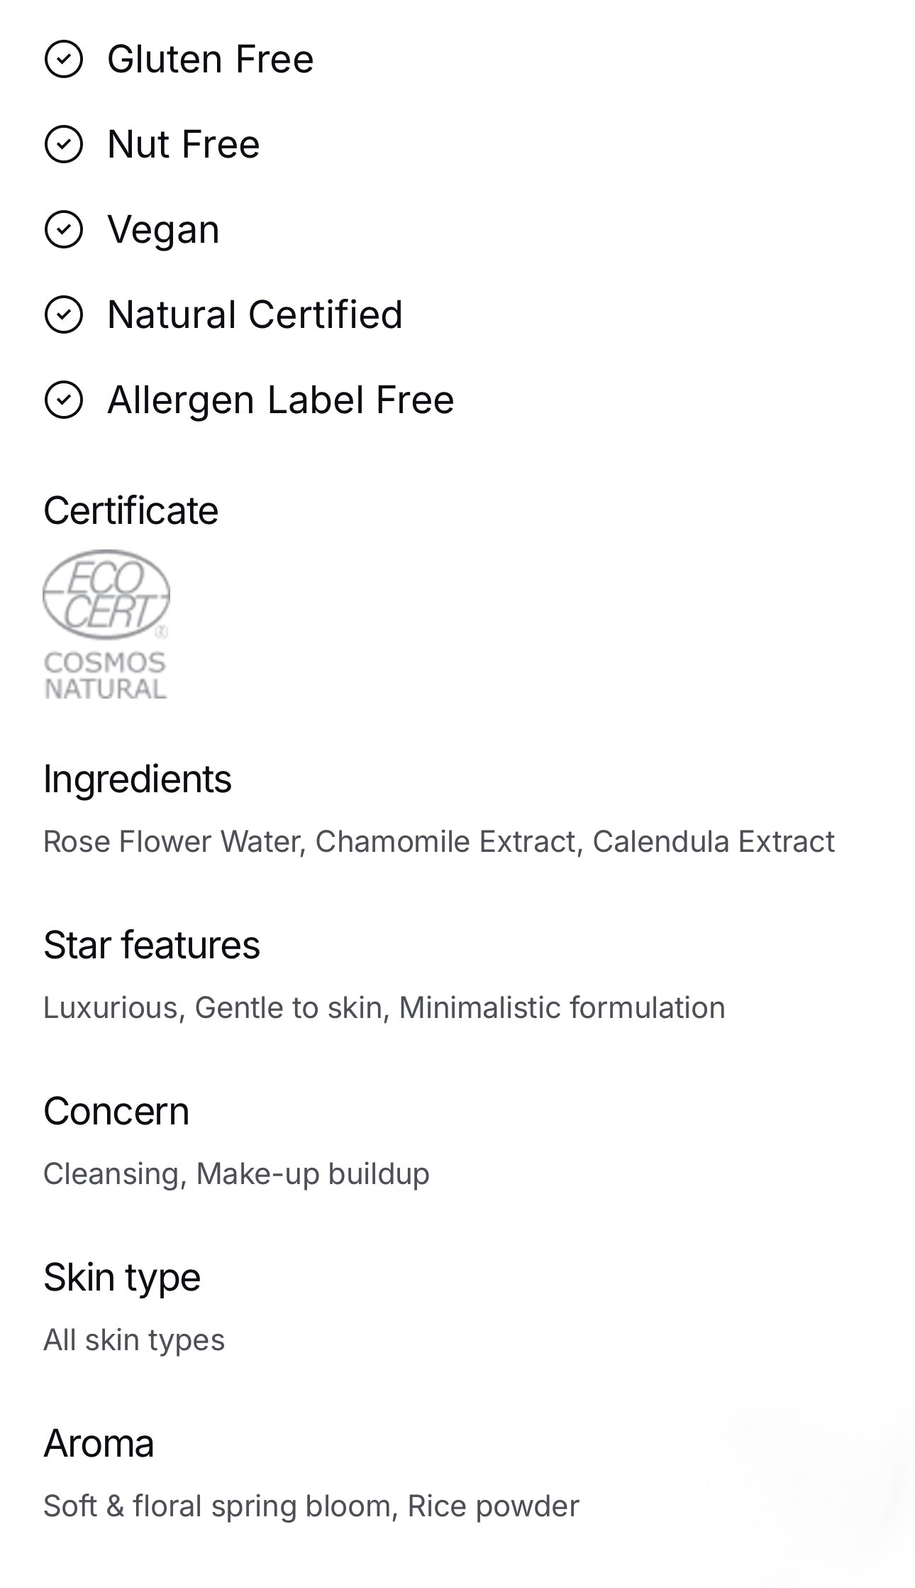Click the Natural Certified checkmark icon
The height and width of the screenshot is (1588, 915).
(x=64, y=314)
